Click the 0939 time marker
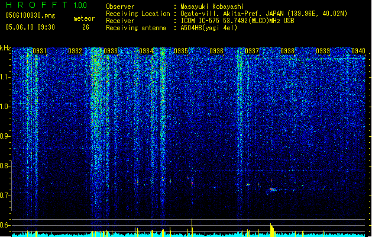 pos(323,51)
